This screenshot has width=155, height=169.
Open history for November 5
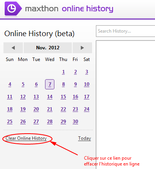click(x=23, y=84)
